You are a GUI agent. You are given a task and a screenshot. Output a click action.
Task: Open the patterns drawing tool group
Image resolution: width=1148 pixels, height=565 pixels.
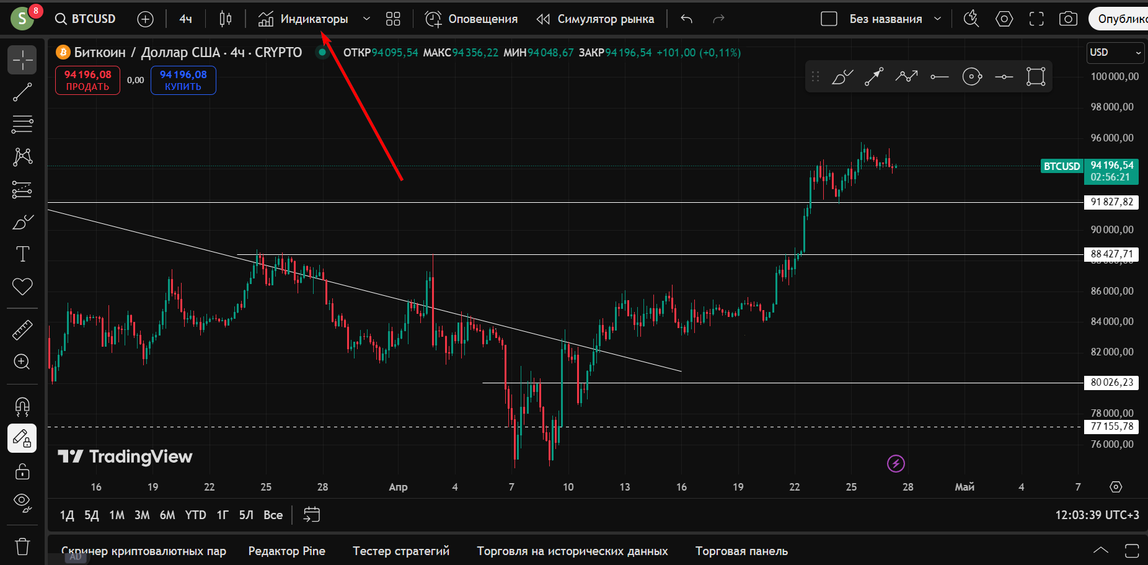click(x=22, y=156)
